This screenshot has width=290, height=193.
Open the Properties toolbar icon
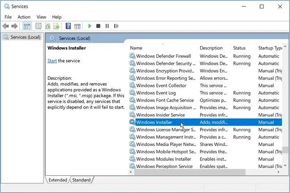pos(38,26)
